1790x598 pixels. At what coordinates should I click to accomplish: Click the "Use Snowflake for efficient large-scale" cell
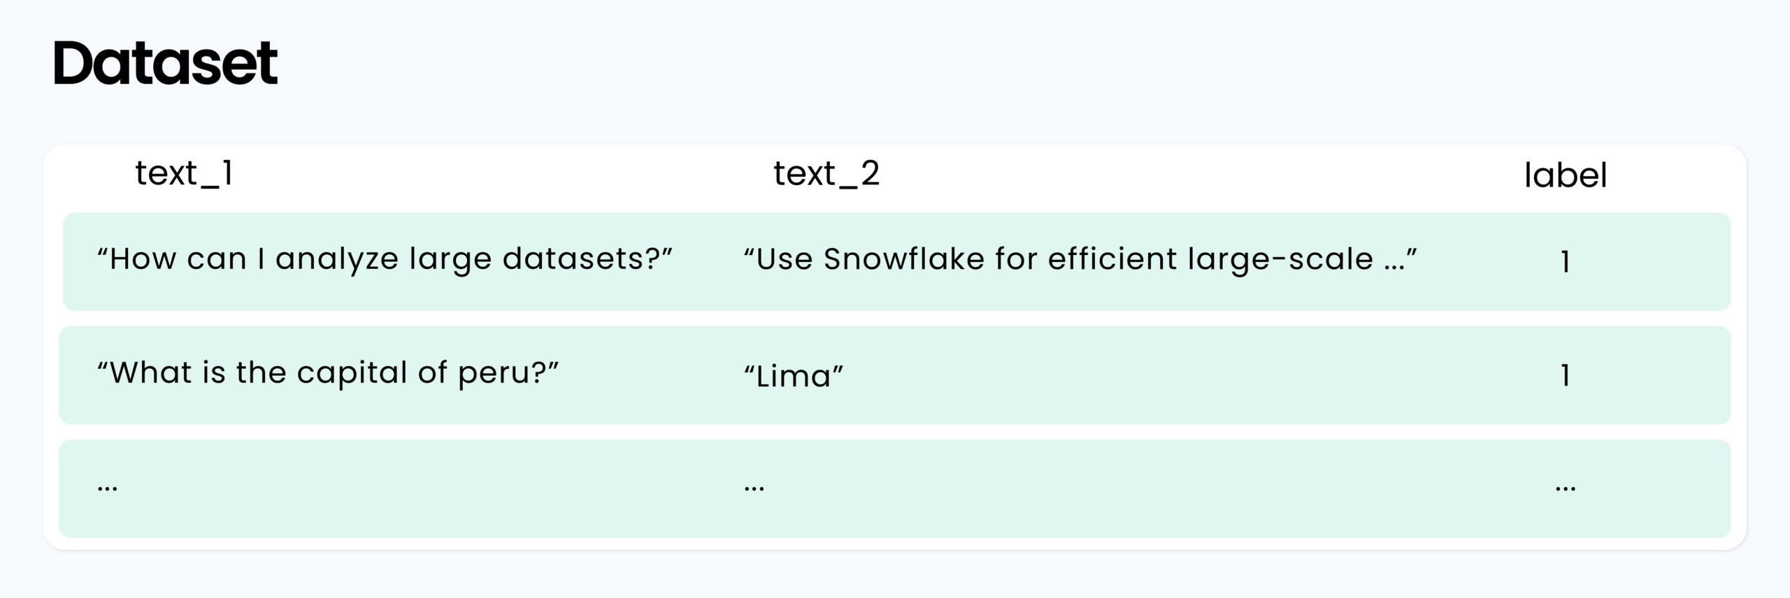[1080, 259]
